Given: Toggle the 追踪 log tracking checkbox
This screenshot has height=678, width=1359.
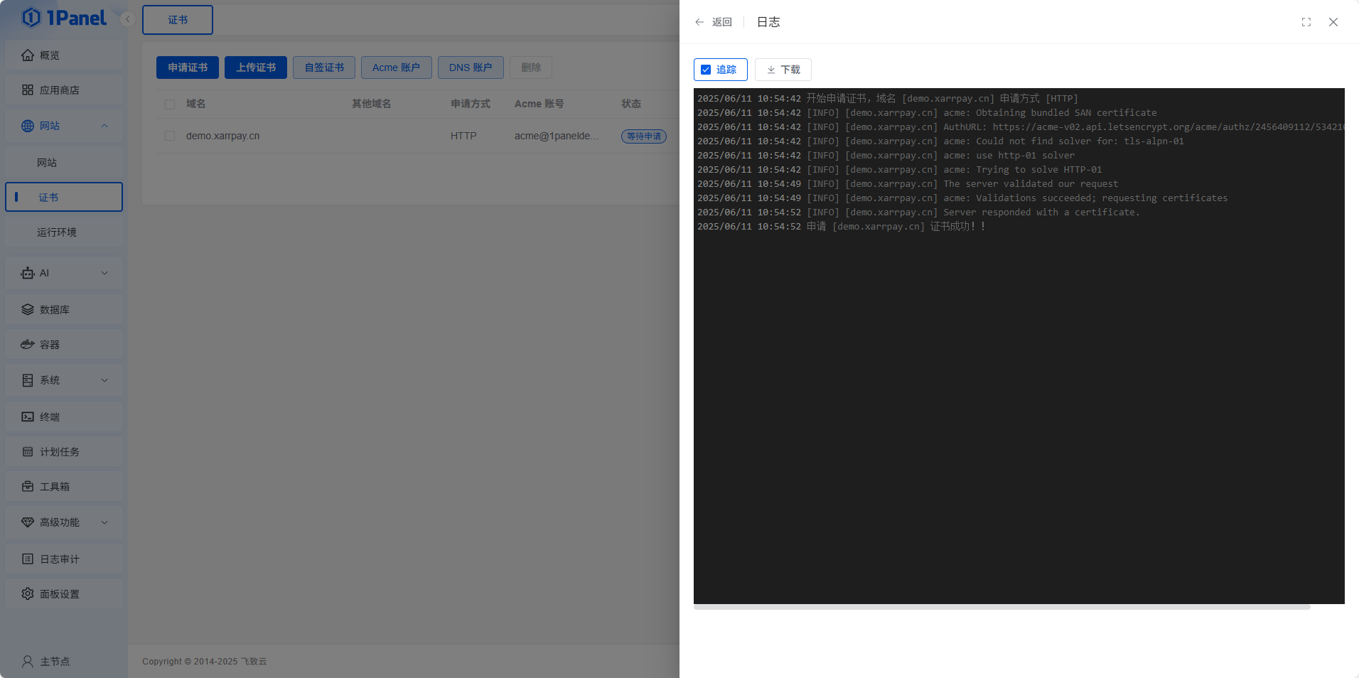Looking at the screenshot, I should tap(706, 70).
